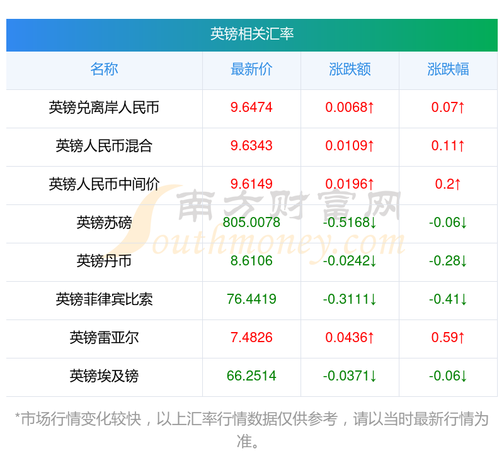Viewport: 504px width, 461px height.
Task: Select the price value 66.2514
Action: tap(251, 376)
